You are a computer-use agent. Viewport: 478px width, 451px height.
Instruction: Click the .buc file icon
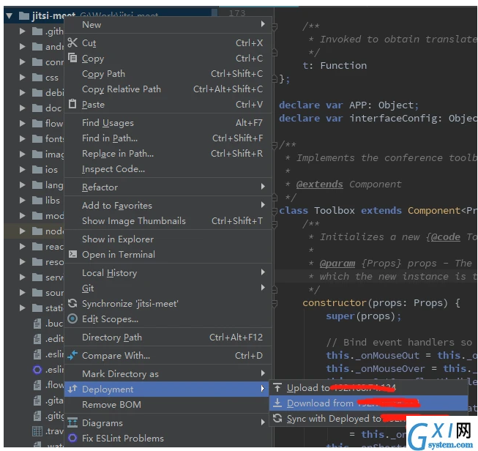[x=37, y=323]
